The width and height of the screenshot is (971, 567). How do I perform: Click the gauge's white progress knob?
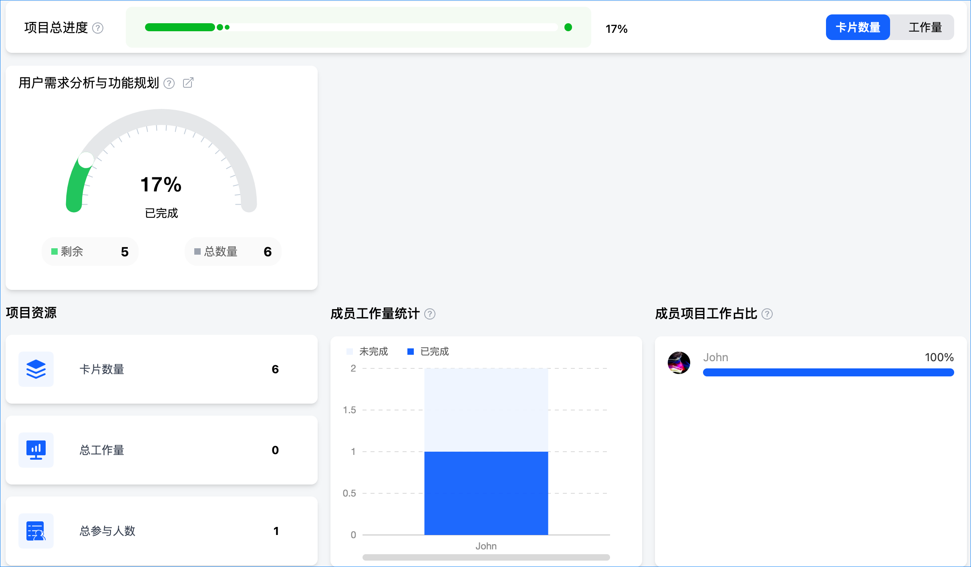(86, 160)
